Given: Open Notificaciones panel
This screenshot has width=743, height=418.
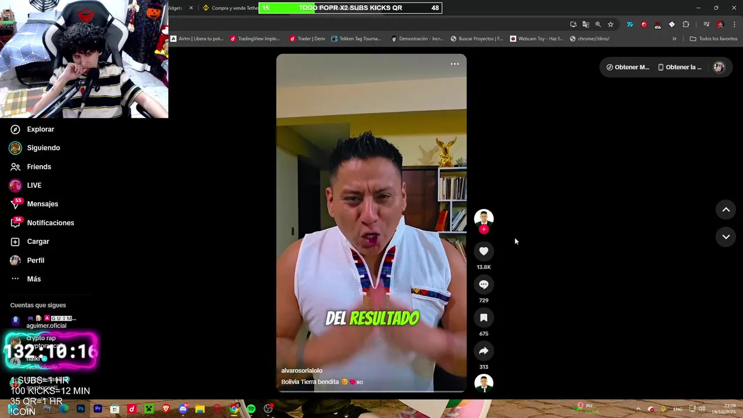Looking at the screenshot, I should point(42,223).
